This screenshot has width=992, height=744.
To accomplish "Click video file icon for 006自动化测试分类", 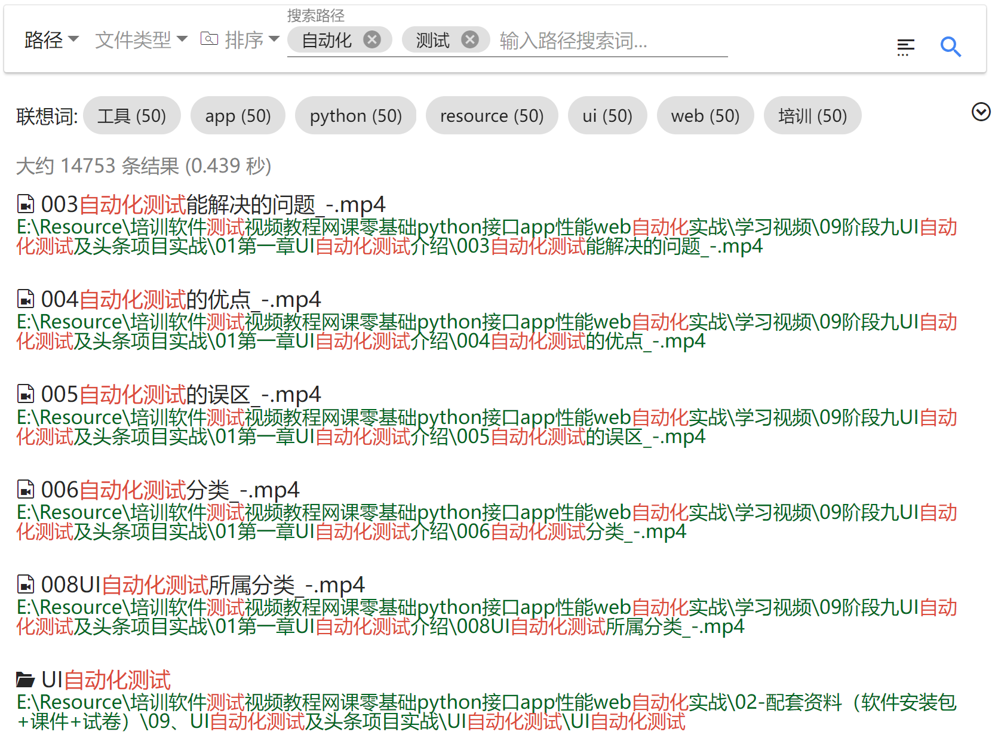I will (25, 490).
